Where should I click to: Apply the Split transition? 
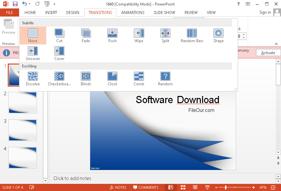pyautogui.click(x=166, y=36)
